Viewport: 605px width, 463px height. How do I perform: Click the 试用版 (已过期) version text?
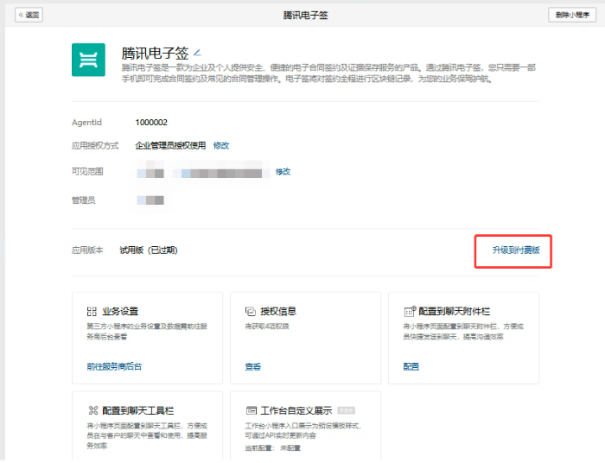149,251
